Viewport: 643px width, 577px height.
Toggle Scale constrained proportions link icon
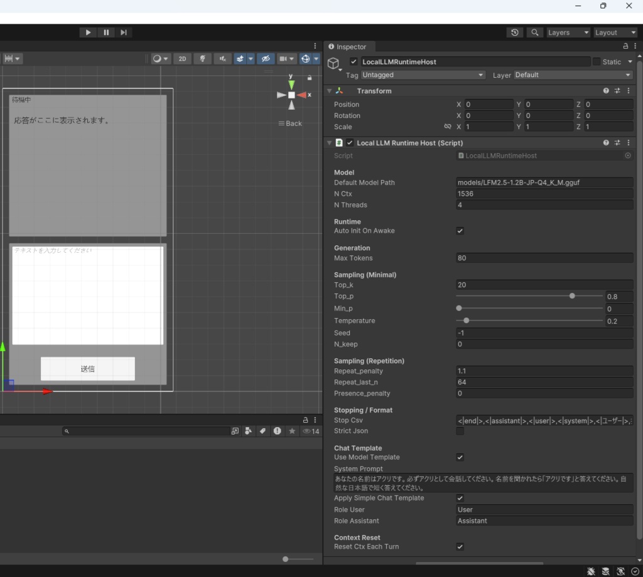(x=448, y=127)
